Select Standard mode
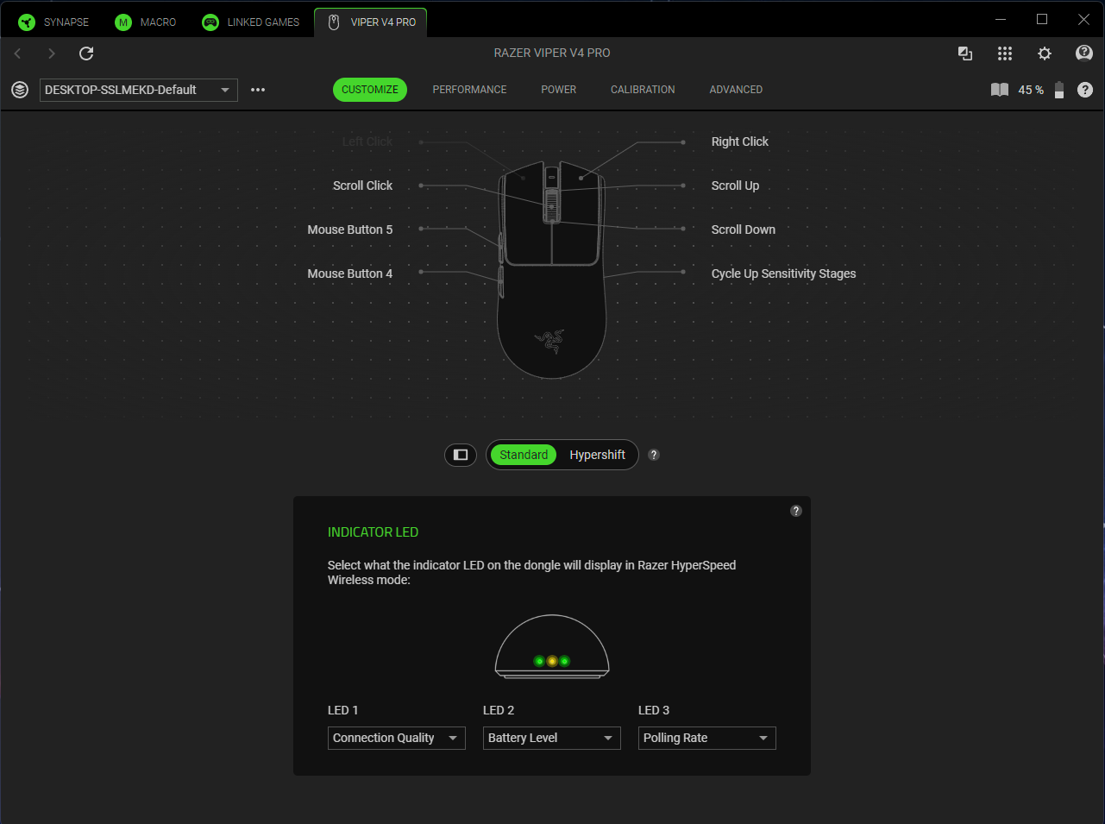This screenshot has width=1105, height=824. [x=524, y=455]
